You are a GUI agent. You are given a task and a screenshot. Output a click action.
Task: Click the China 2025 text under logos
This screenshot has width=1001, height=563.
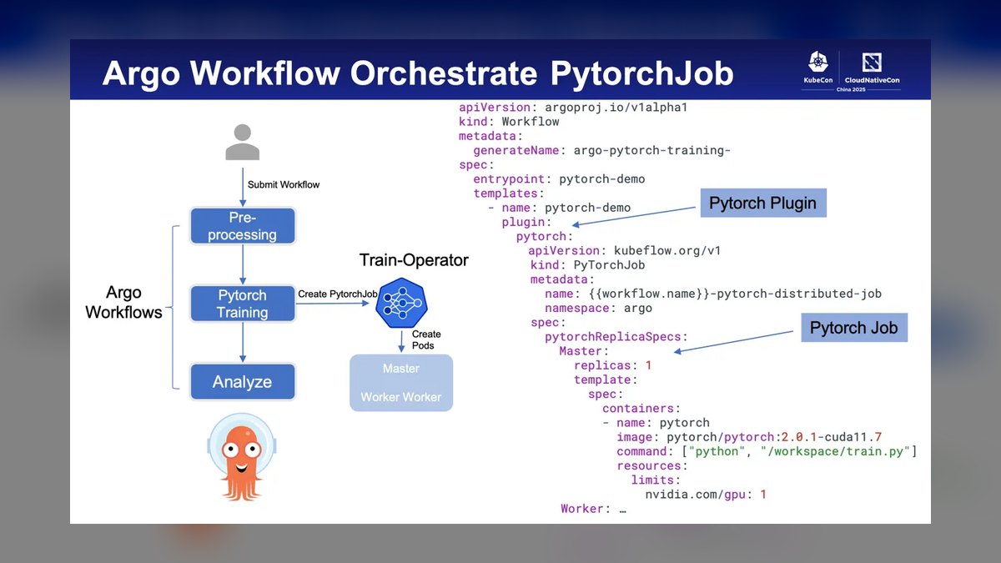point(852,88)
